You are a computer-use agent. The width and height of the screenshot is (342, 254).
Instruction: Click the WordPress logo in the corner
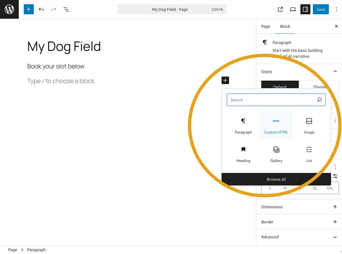point(9,9)
